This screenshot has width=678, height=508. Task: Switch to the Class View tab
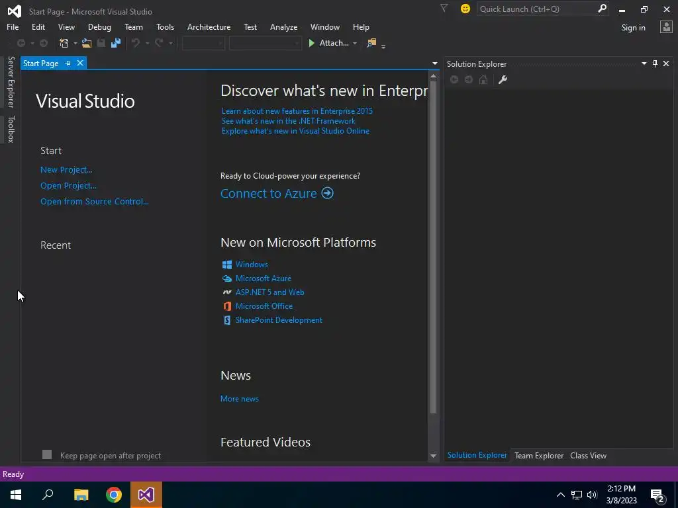tap(588, 455)
